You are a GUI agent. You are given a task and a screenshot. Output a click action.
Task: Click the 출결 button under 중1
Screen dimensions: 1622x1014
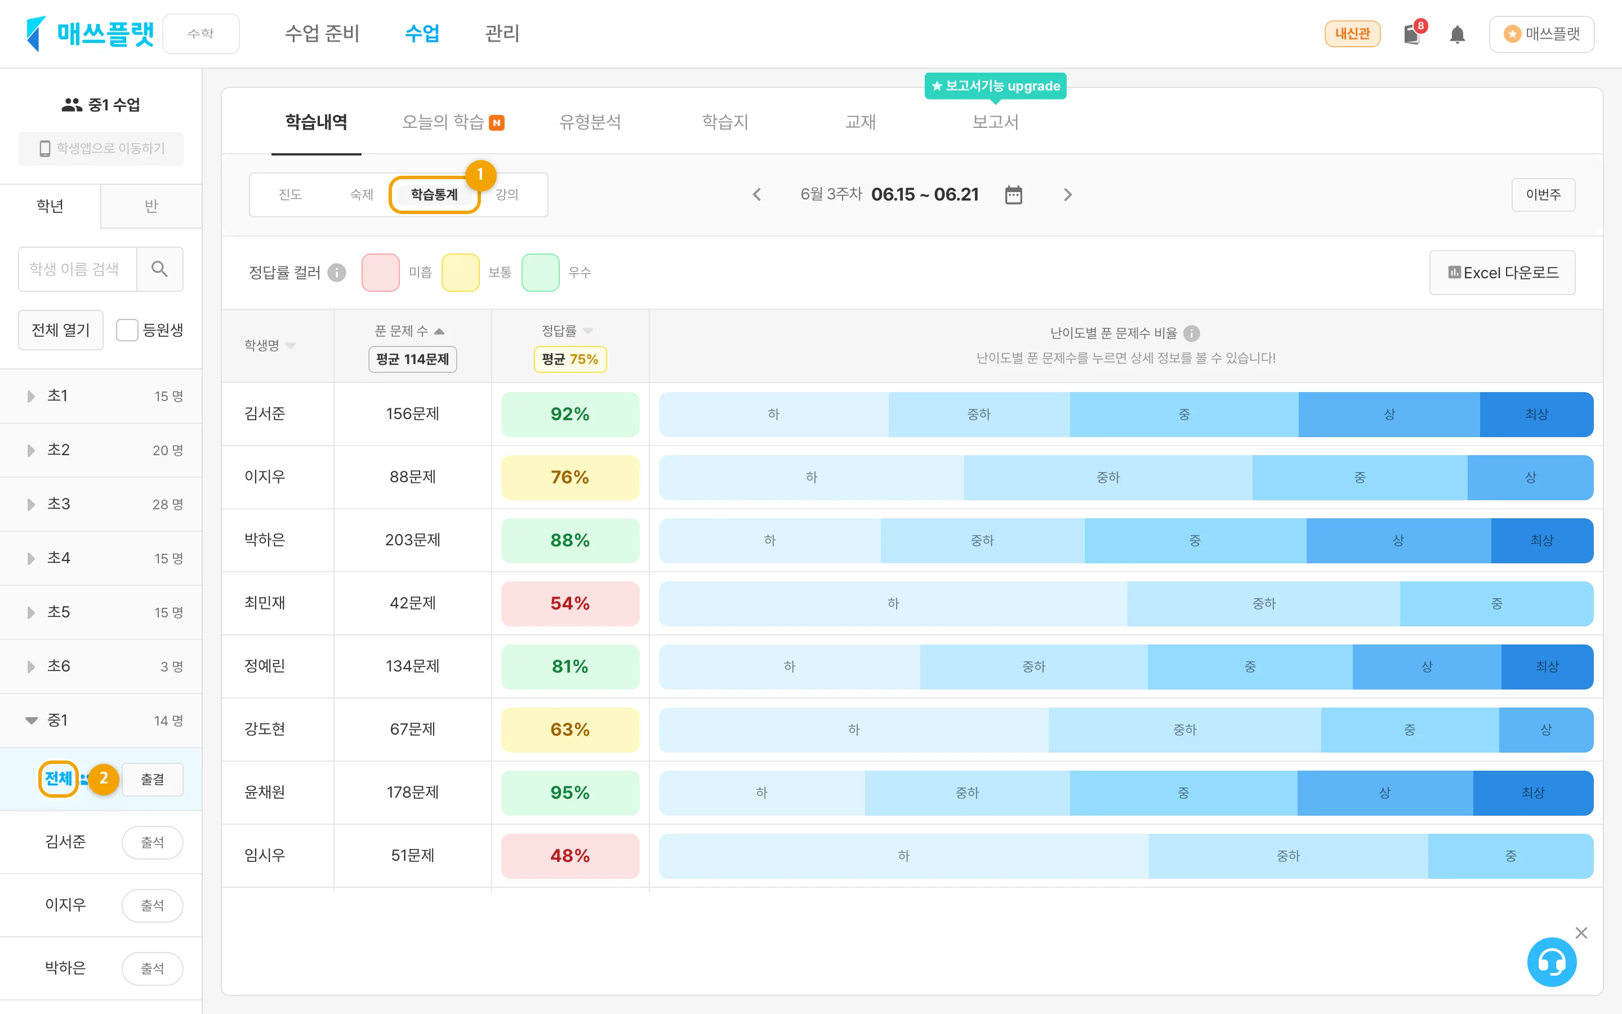[152, 779]
